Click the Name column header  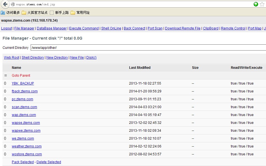17,68
